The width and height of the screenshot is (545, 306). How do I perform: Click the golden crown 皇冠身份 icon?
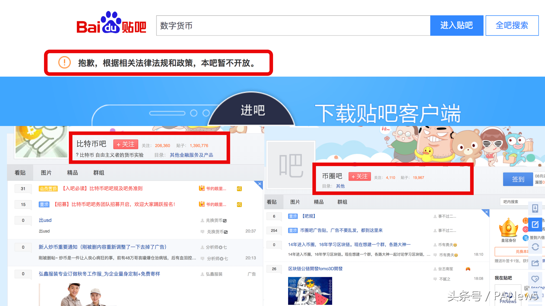pyautogui.click(x=508, y=228)
